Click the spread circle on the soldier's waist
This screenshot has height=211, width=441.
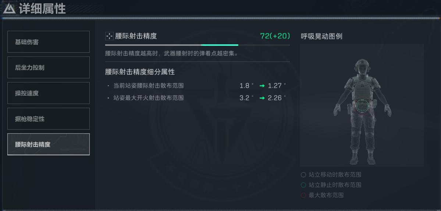(362, 105)
